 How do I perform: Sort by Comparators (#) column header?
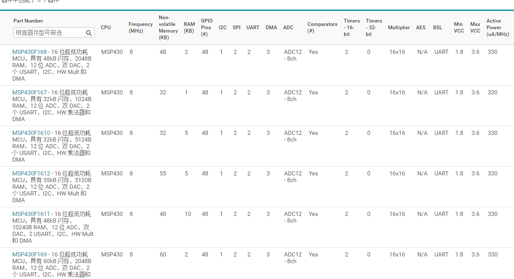click(x=322, y=28)
